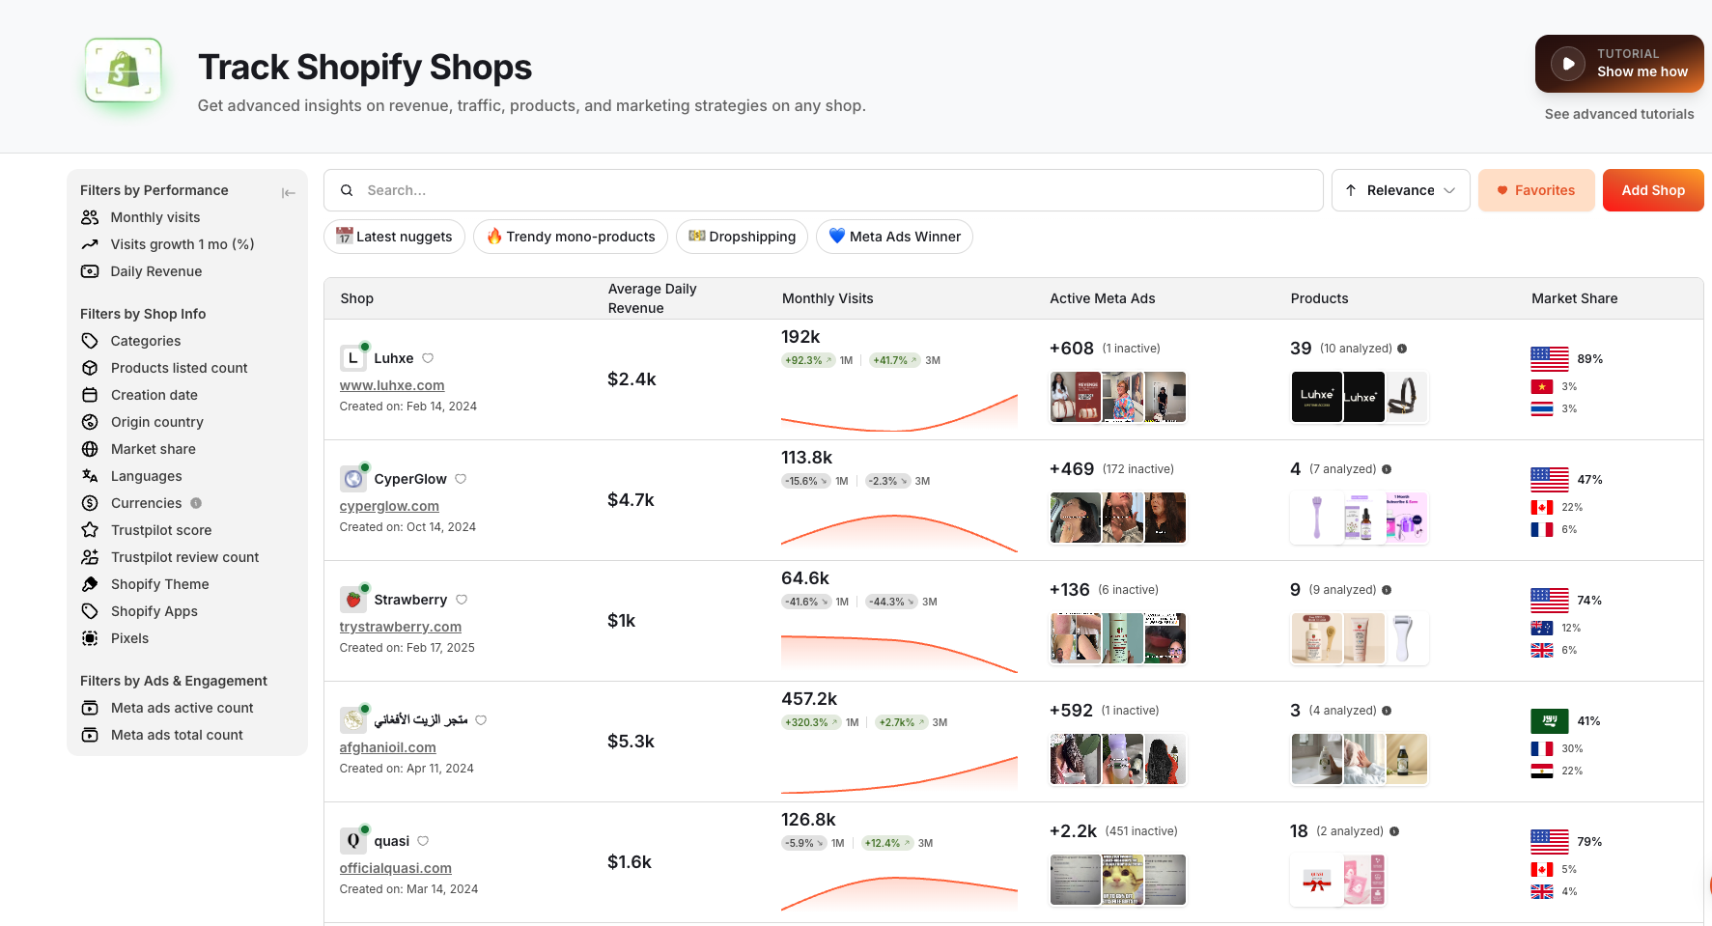Image resolution: width=1712 pixels, height=926 pixels.
Task: Click the Categories filter icon
Action: [x=90, y=341]
